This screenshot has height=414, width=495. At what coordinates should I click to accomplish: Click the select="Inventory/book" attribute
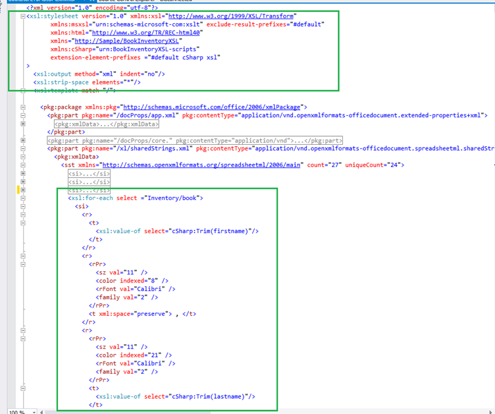tap(158, 198)
